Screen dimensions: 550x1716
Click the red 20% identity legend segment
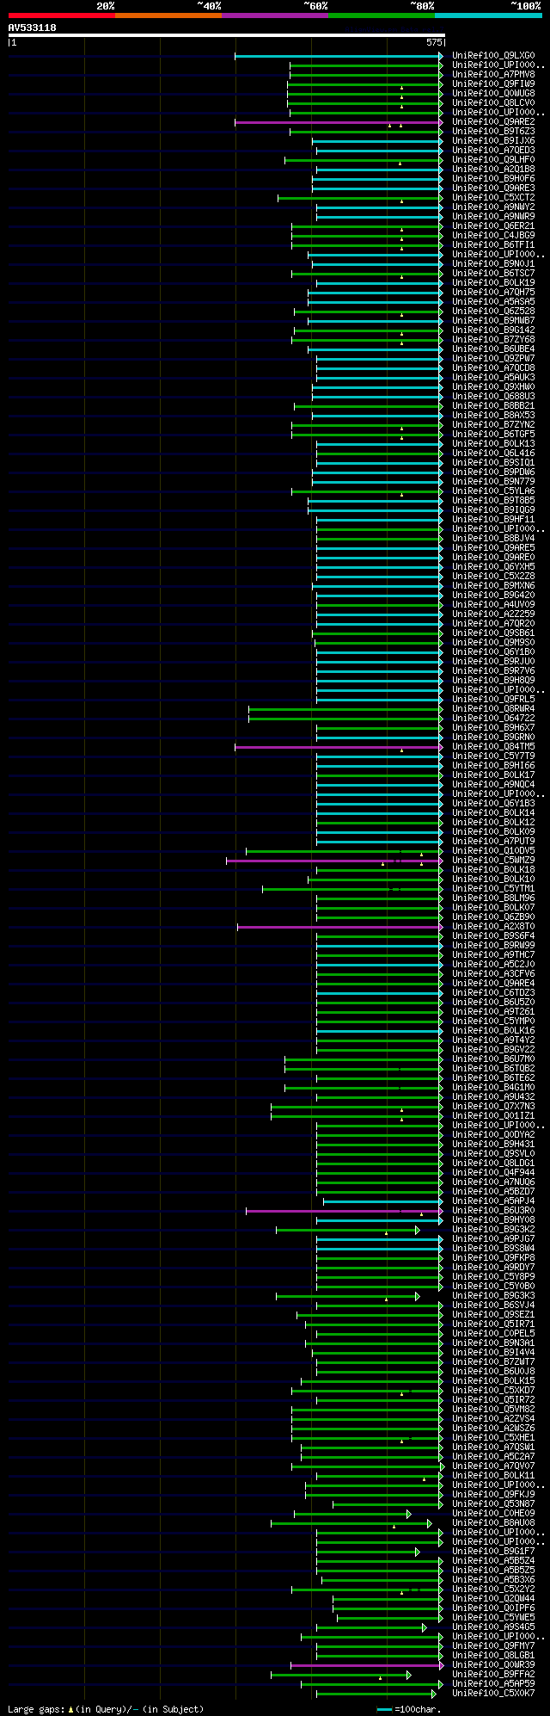(62, 15)
